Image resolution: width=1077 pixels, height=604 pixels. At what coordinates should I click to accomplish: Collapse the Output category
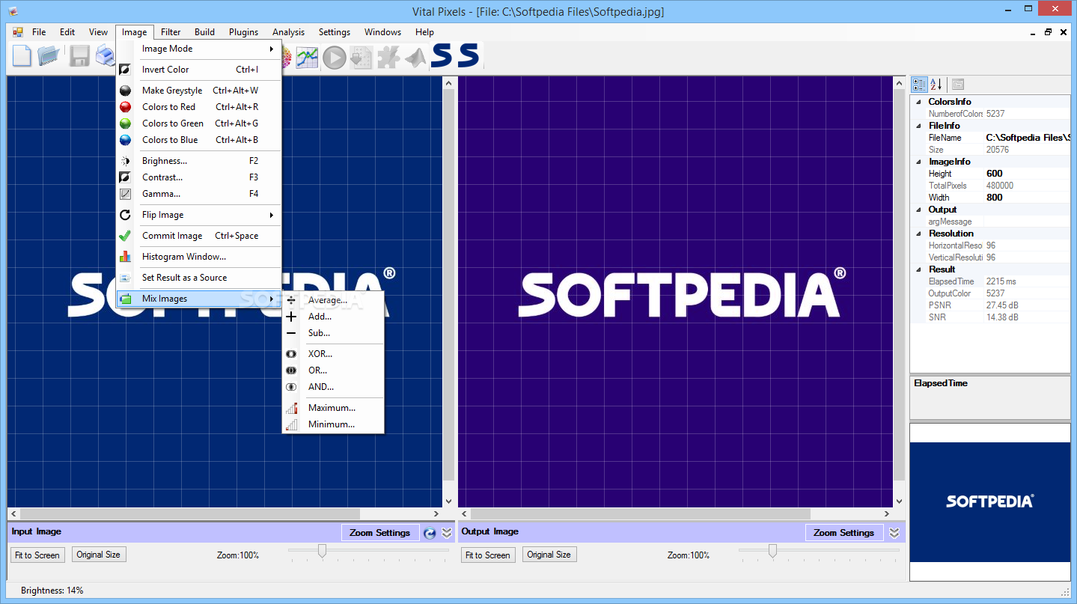(919, 210)
